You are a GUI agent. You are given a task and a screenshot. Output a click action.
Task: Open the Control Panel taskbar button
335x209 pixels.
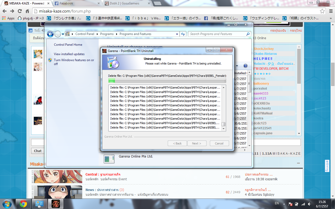40,204
